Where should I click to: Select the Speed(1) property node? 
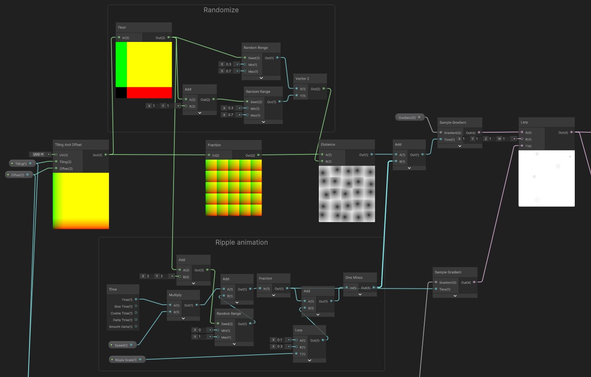[x=122, y=345]
